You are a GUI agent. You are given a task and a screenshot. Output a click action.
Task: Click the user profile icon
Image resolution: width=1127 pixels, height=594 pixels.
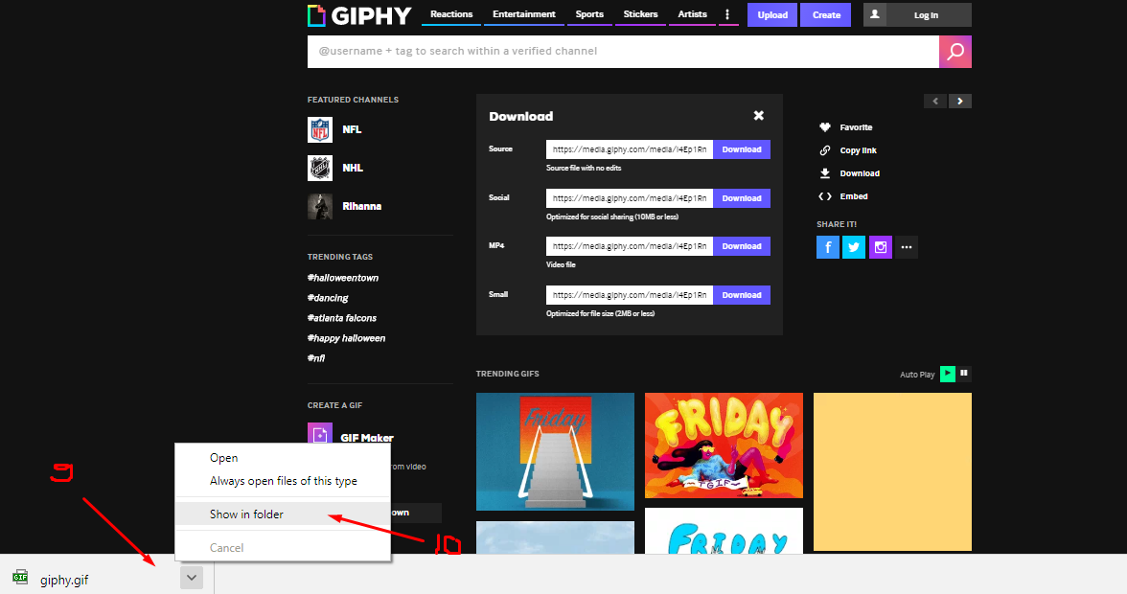coord(875,14)
